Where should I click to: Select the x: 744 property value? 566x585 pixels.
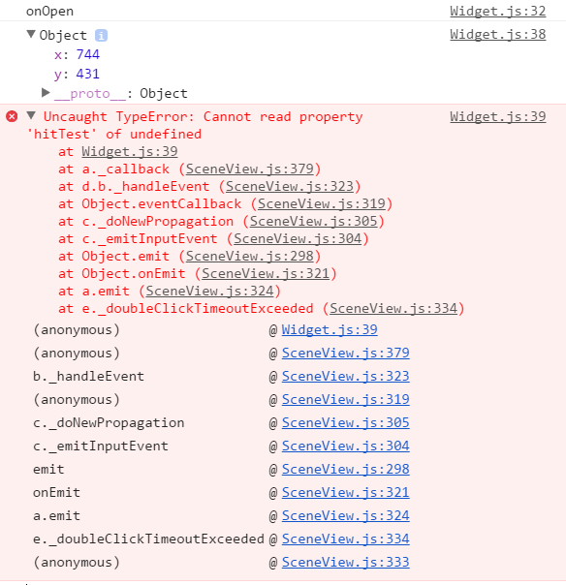(x=88, y=54)
